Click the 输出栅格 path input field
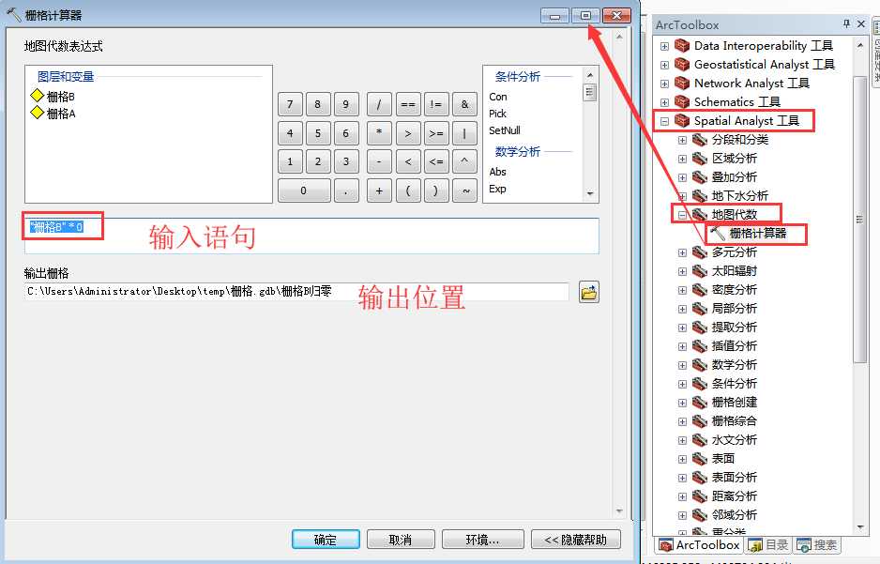This screenshot has height=564, width=880. (296, 291)
